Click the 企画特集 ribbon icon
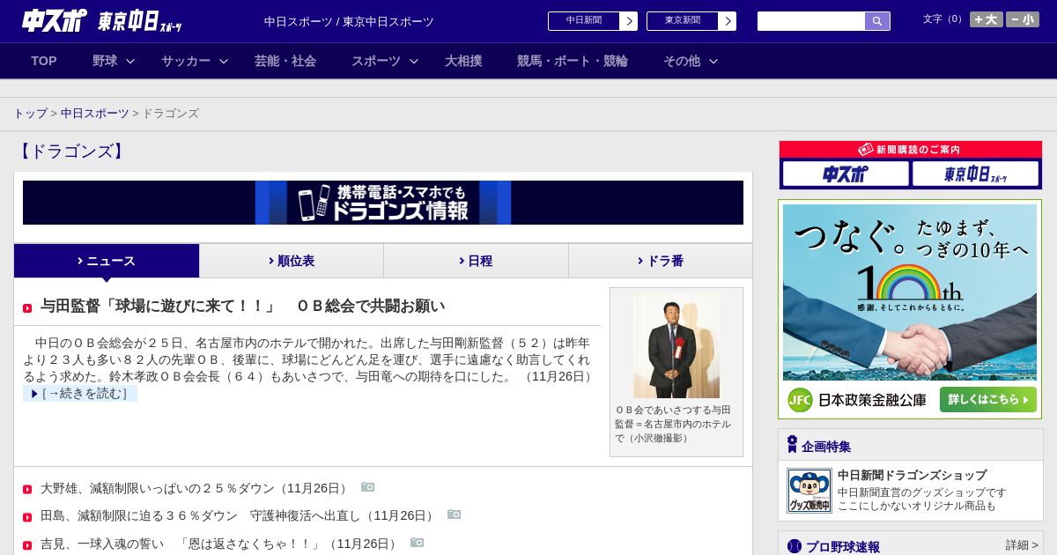The width and height of the screenshot is (1057, 555). coord(792,444)
